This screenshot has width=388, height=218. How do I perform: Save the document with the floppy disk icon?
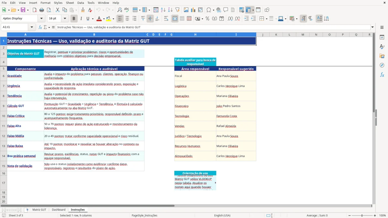pyautogui.click(x=23, y=10)
